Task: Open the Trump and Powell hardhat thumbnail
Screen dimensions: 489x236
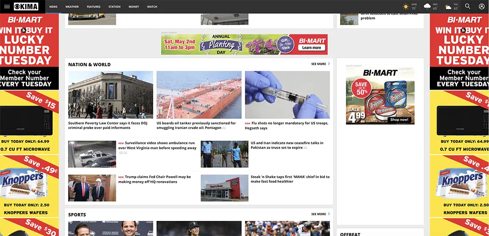Action: click(x=92, y=188)
